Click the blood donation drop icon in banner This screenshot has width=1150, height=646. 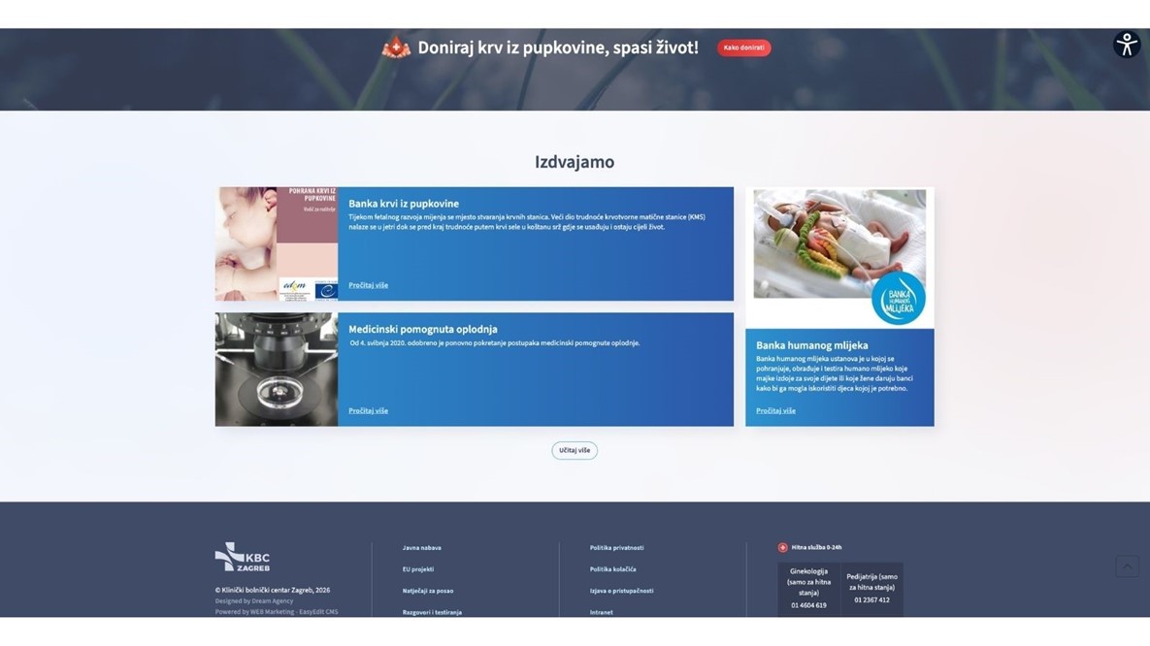396,48
